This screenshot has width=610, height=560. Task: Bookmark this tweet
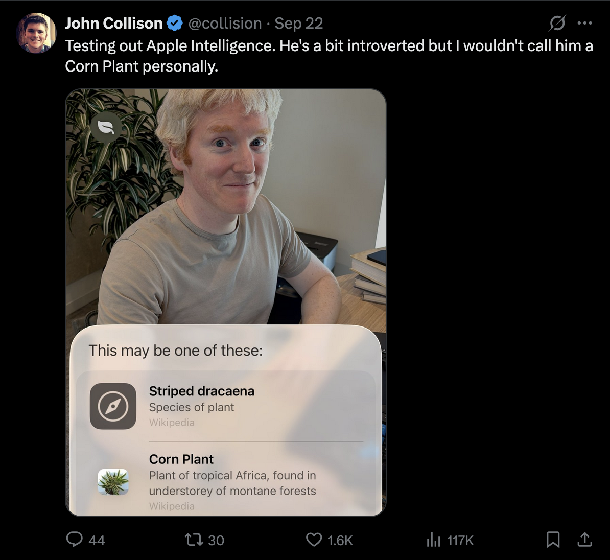553,540
